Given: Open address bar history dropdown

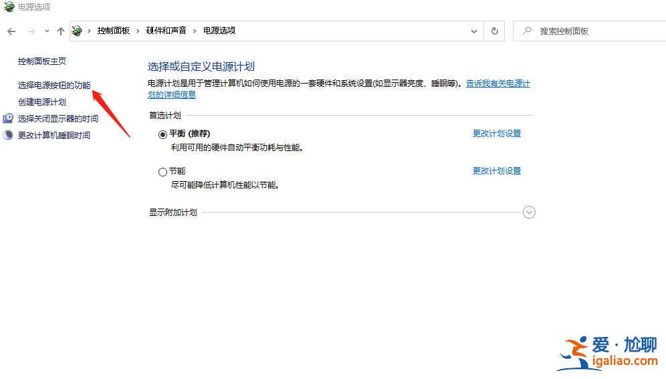Looking at the screenshot, I should point(474,31).
